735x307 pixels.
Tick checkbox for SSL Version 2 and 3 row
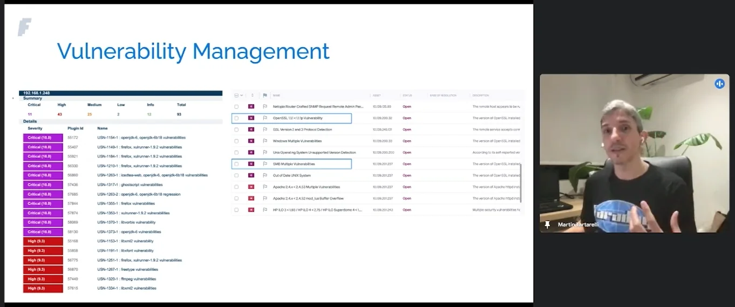point(236,130)
